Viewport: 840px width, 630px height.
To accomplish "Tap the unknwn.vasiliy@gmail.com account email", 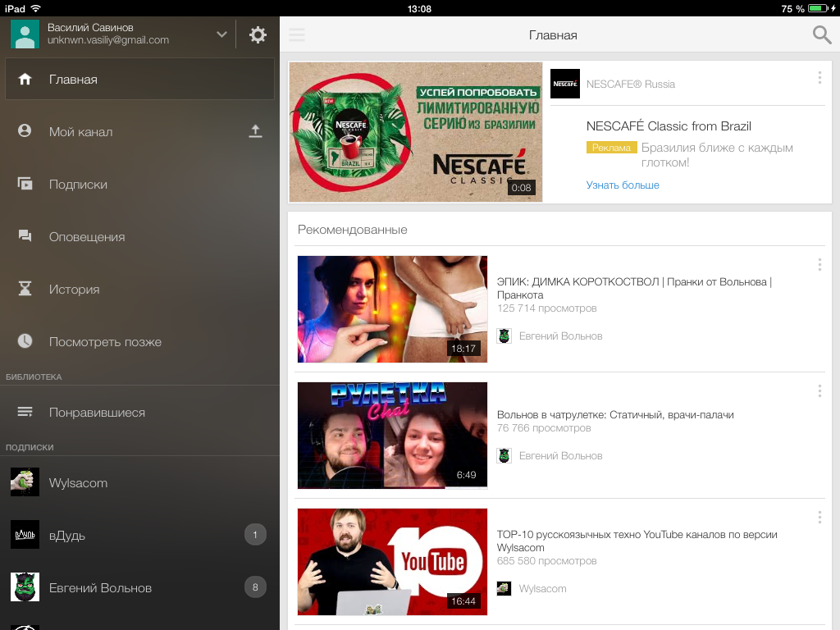I will coord(108,40).
